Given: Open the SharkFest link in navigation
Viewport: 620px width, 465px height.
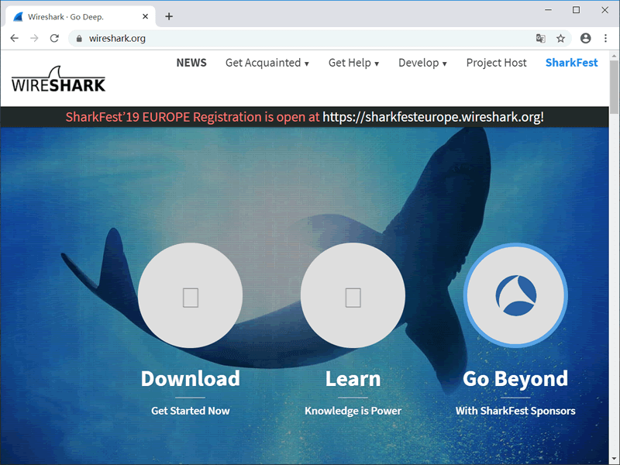Looking at the screenshot, I should [x=571, y=63].
